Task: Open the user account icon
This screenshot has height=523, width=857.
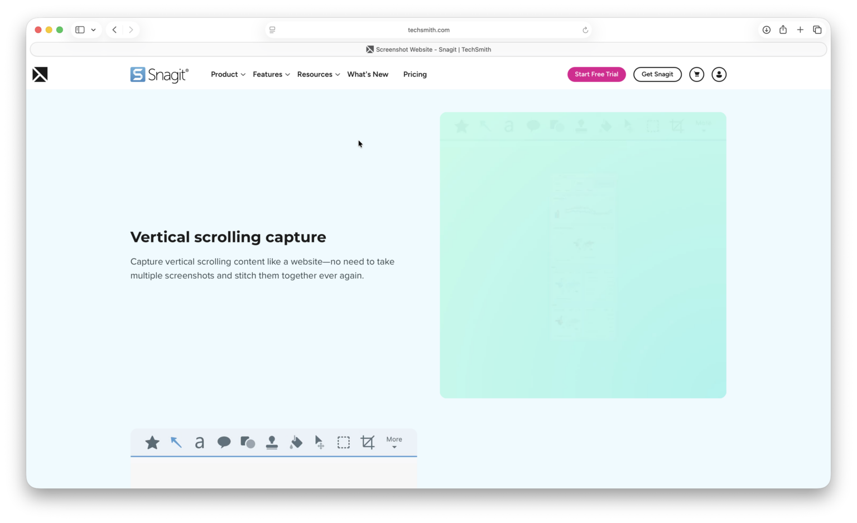Action: (x=719, y=74)
